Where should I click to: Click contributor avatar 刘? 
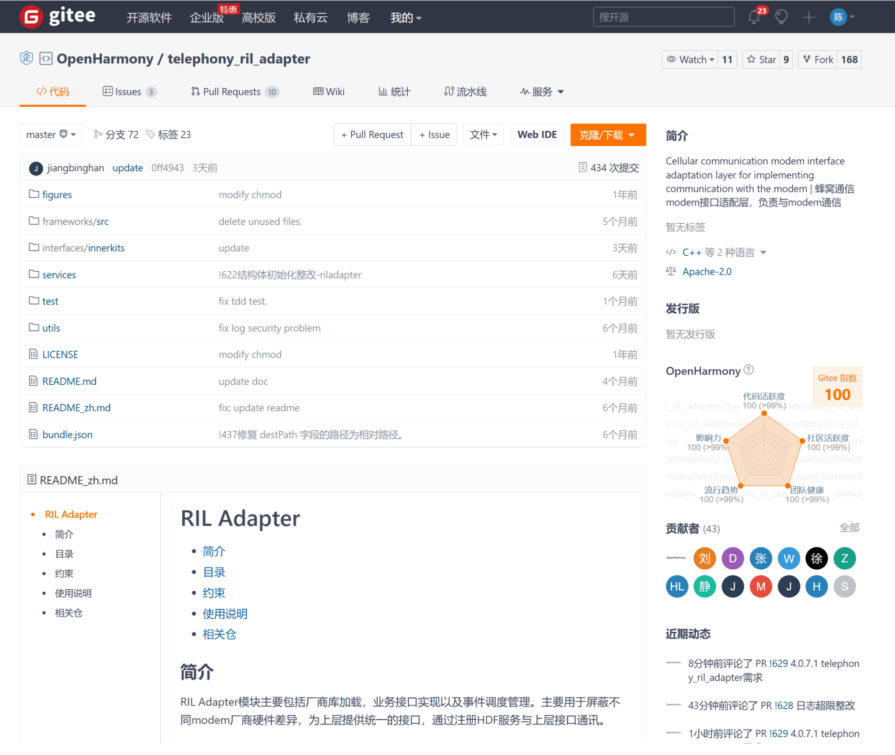pyautogui.click(x=705, y=558)
